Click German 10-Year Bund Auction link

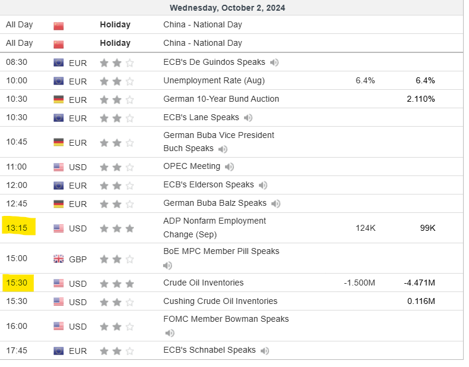click(221, 99)
